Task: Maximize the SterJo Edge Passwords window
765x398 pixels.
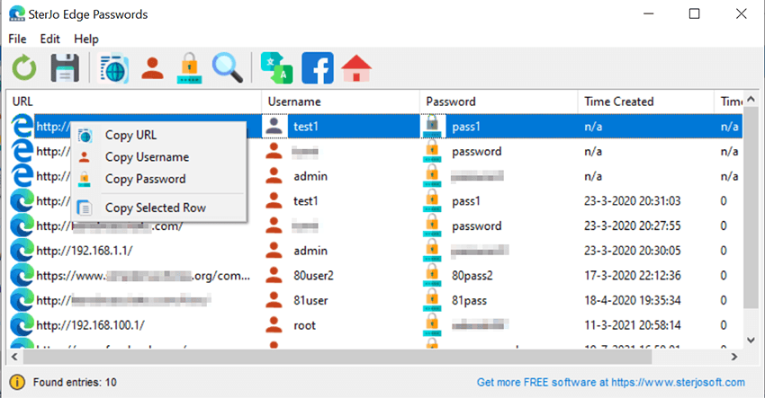Action: [x=694, y=13]
